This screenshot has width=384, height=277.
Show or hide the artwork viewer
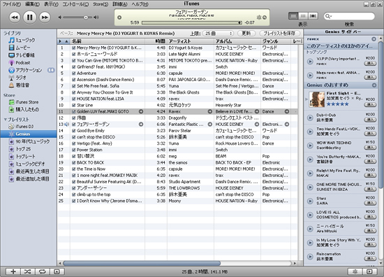pos(57,271)
